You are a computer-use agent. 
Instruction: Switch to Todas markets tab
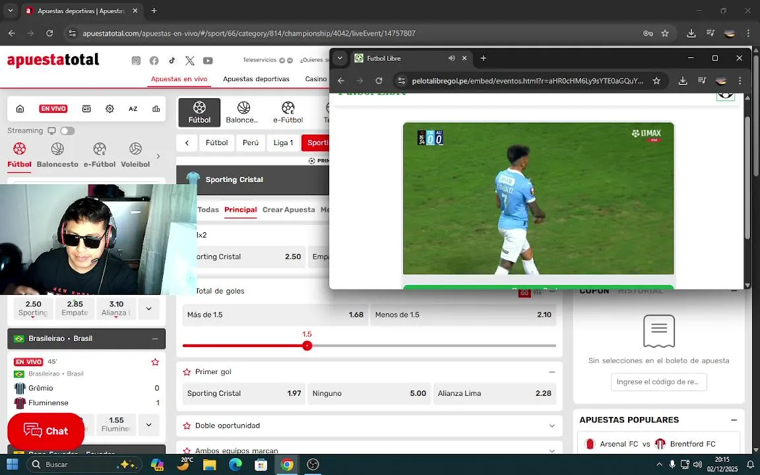pyautogui.click(x=208, y=209)
